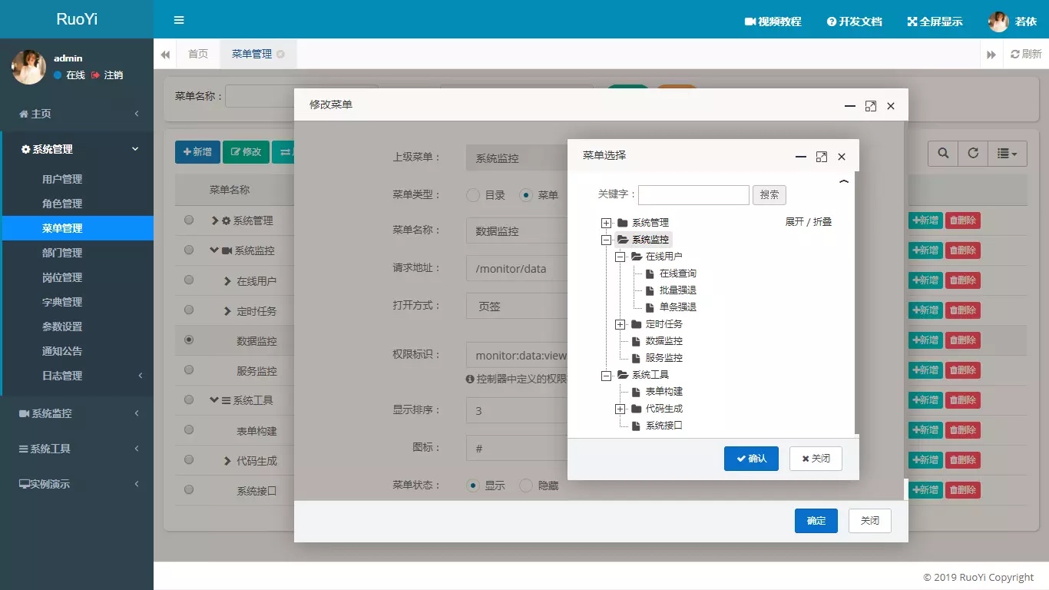Click the 确认 button in menu selector
This screenshot has height=590, width=1049.
[750, 459]
